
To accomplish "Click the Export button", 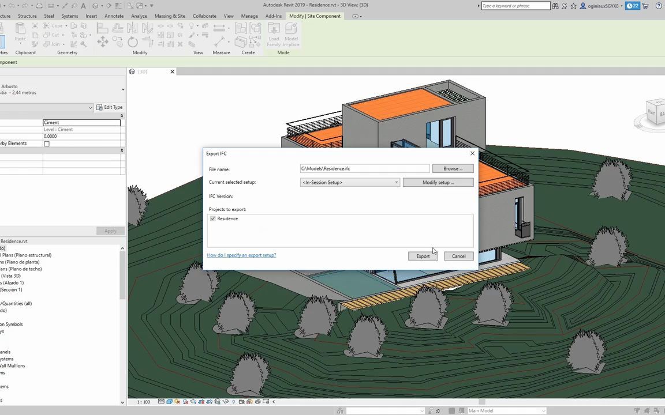I will pos(423,256).
